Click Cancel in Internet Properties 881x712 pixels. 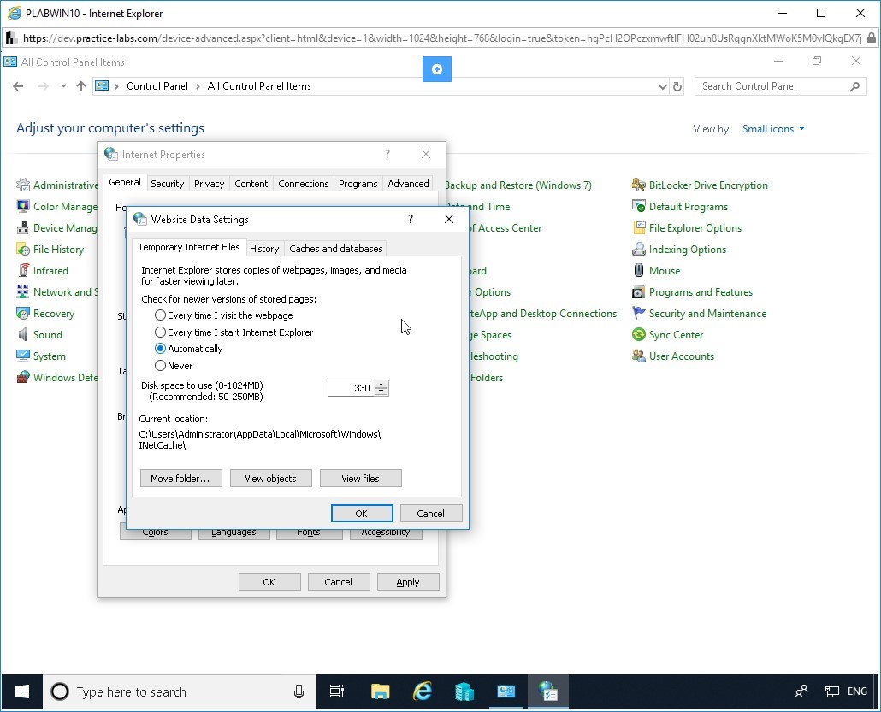coord(338,582)
